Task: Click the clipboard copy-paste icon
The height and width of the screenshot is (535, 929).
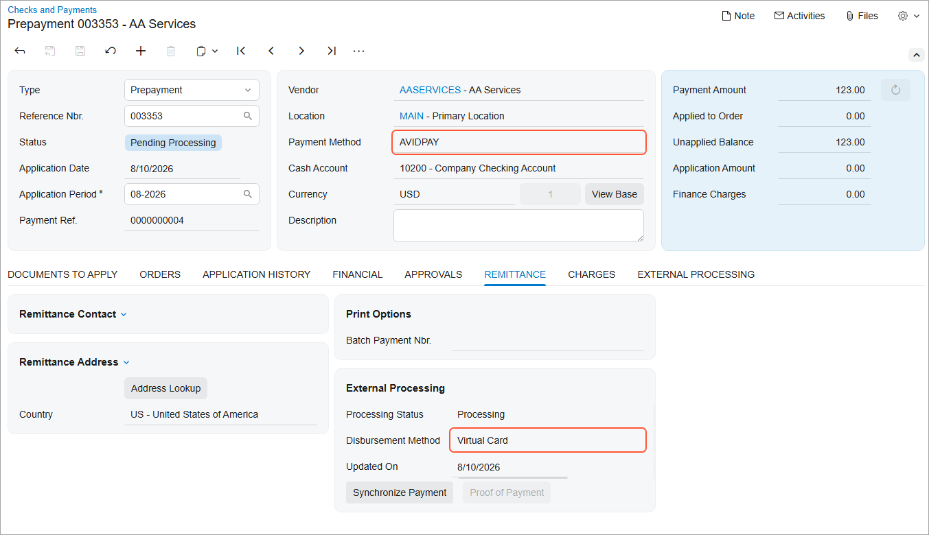Action: coord(201,51)
